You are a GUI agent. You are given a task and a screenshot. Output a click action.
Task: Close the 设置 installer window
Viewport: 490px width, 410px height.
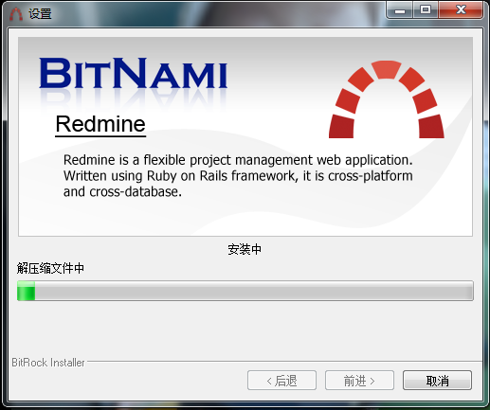(x=461, y=10)
